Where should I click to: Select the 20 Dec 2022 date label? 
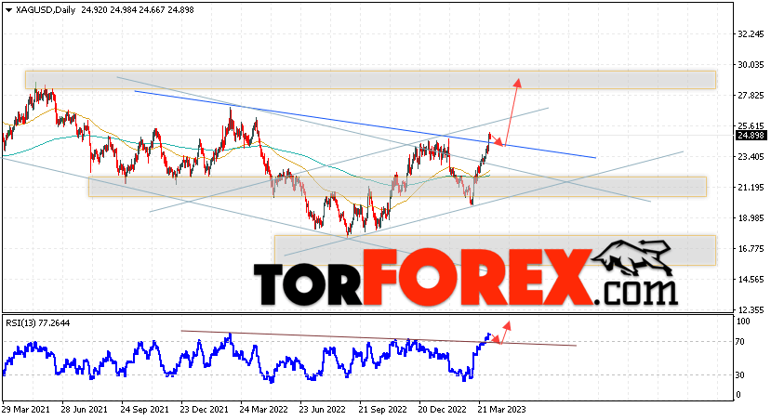tap(442, 409)
